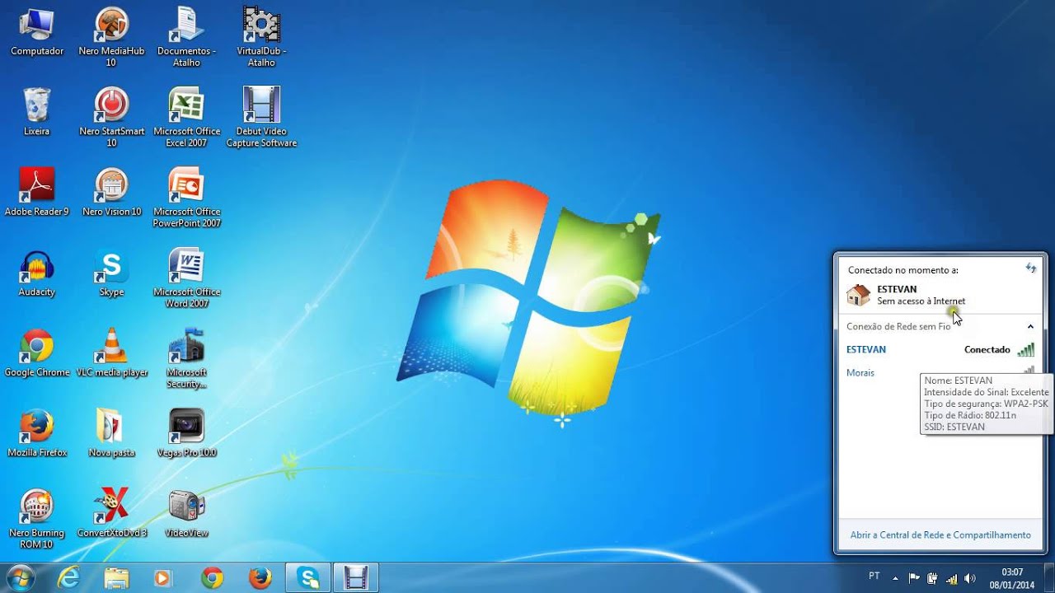
Task: Select the Microsoft Security desktop icon
Action: [186, 358]
